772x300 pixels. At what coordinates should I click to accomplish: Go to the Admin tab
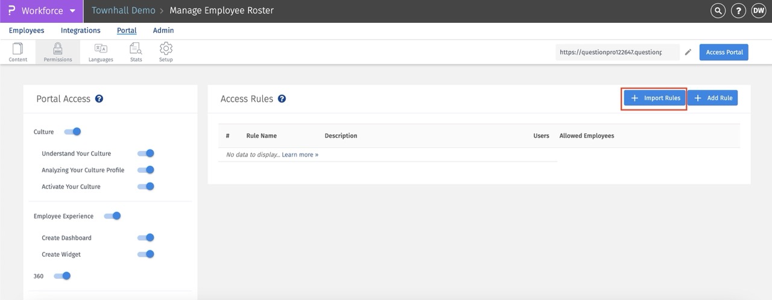click(x=163, y=31)
